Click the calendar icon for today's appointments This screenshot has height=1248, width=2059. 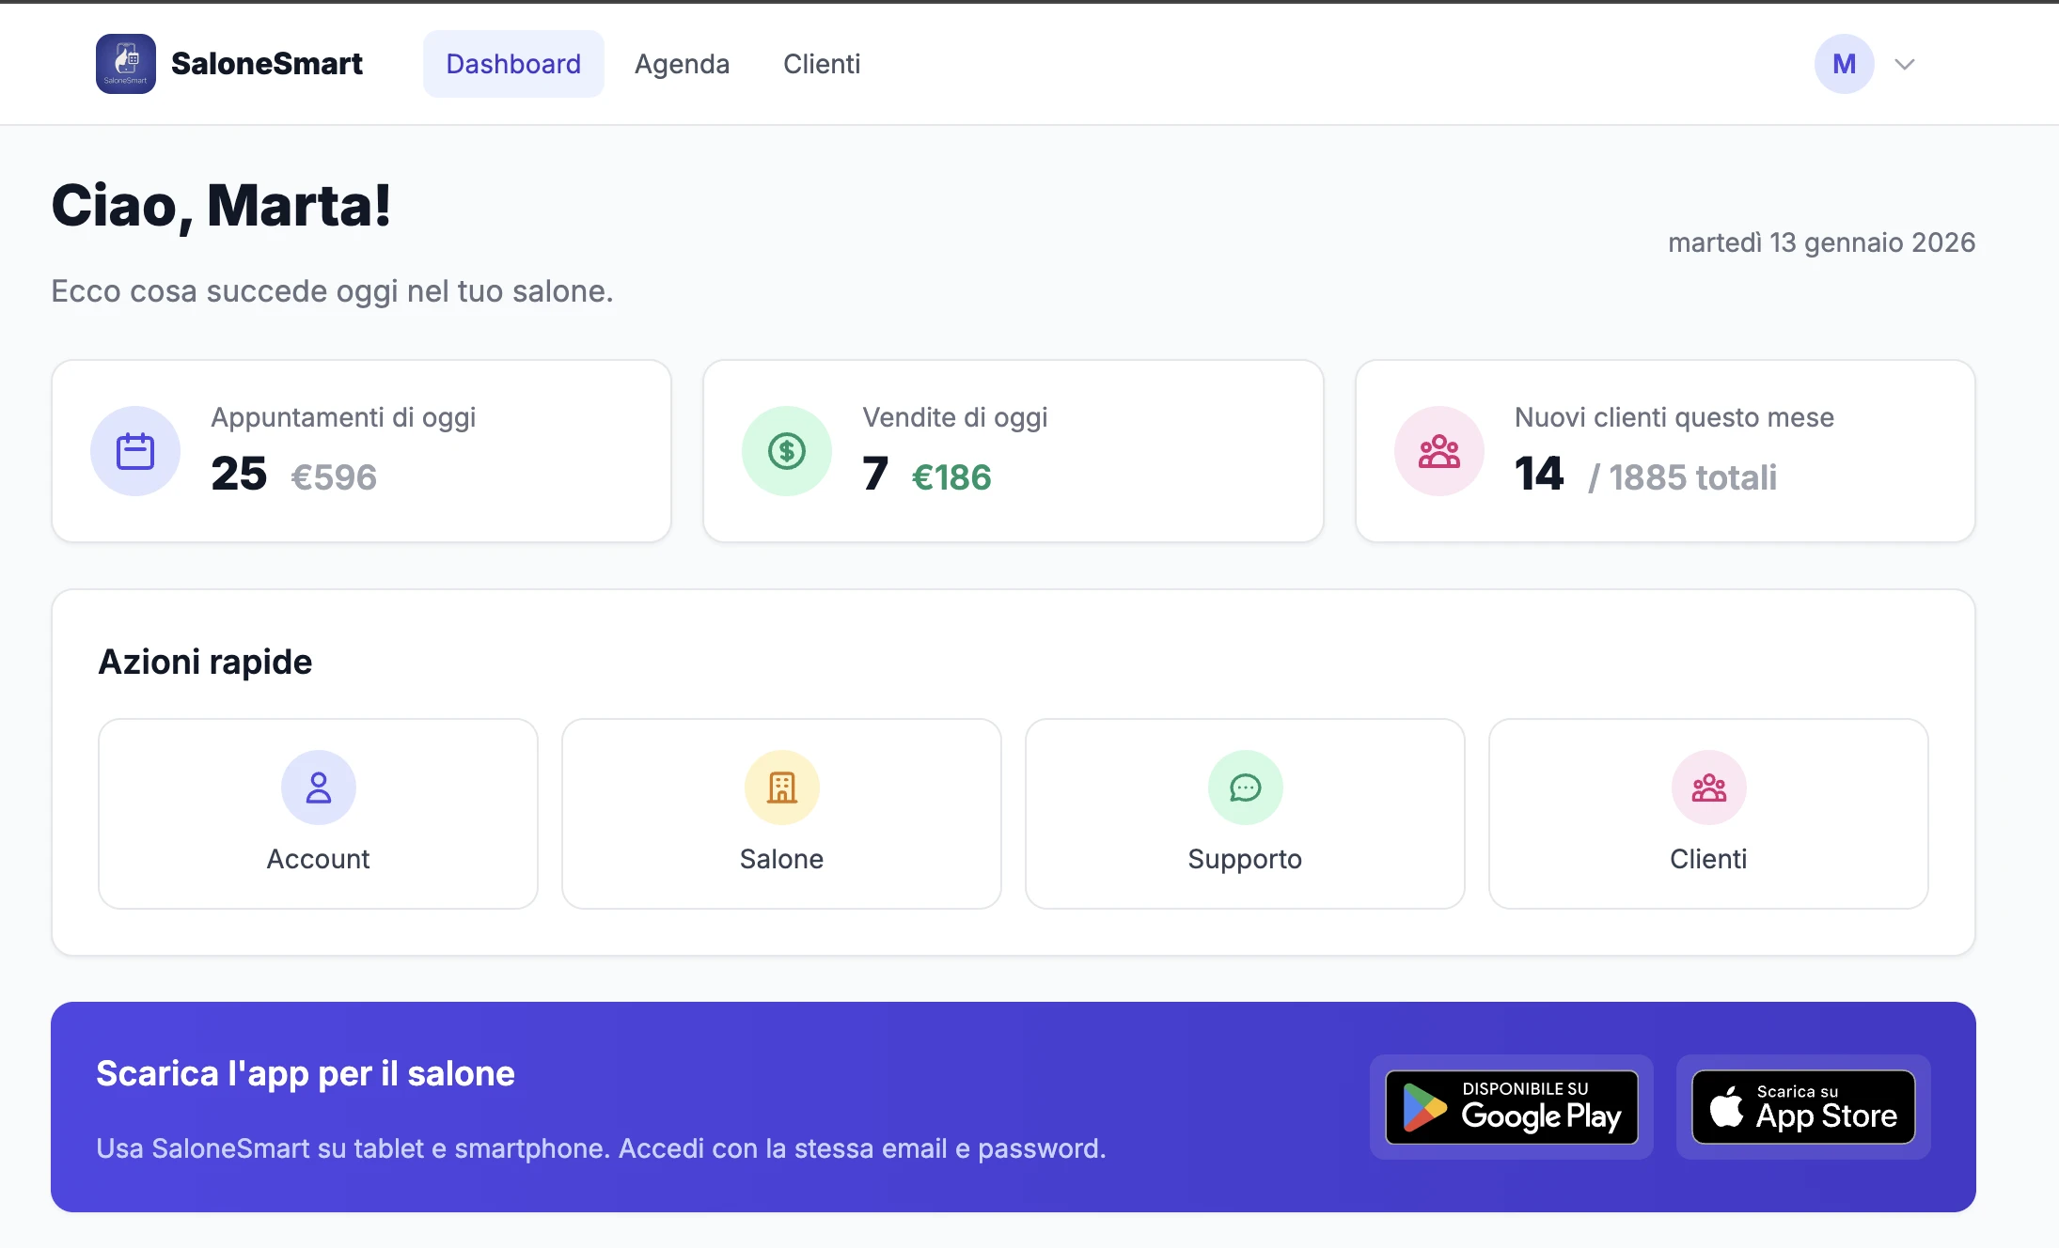[135, 451]
